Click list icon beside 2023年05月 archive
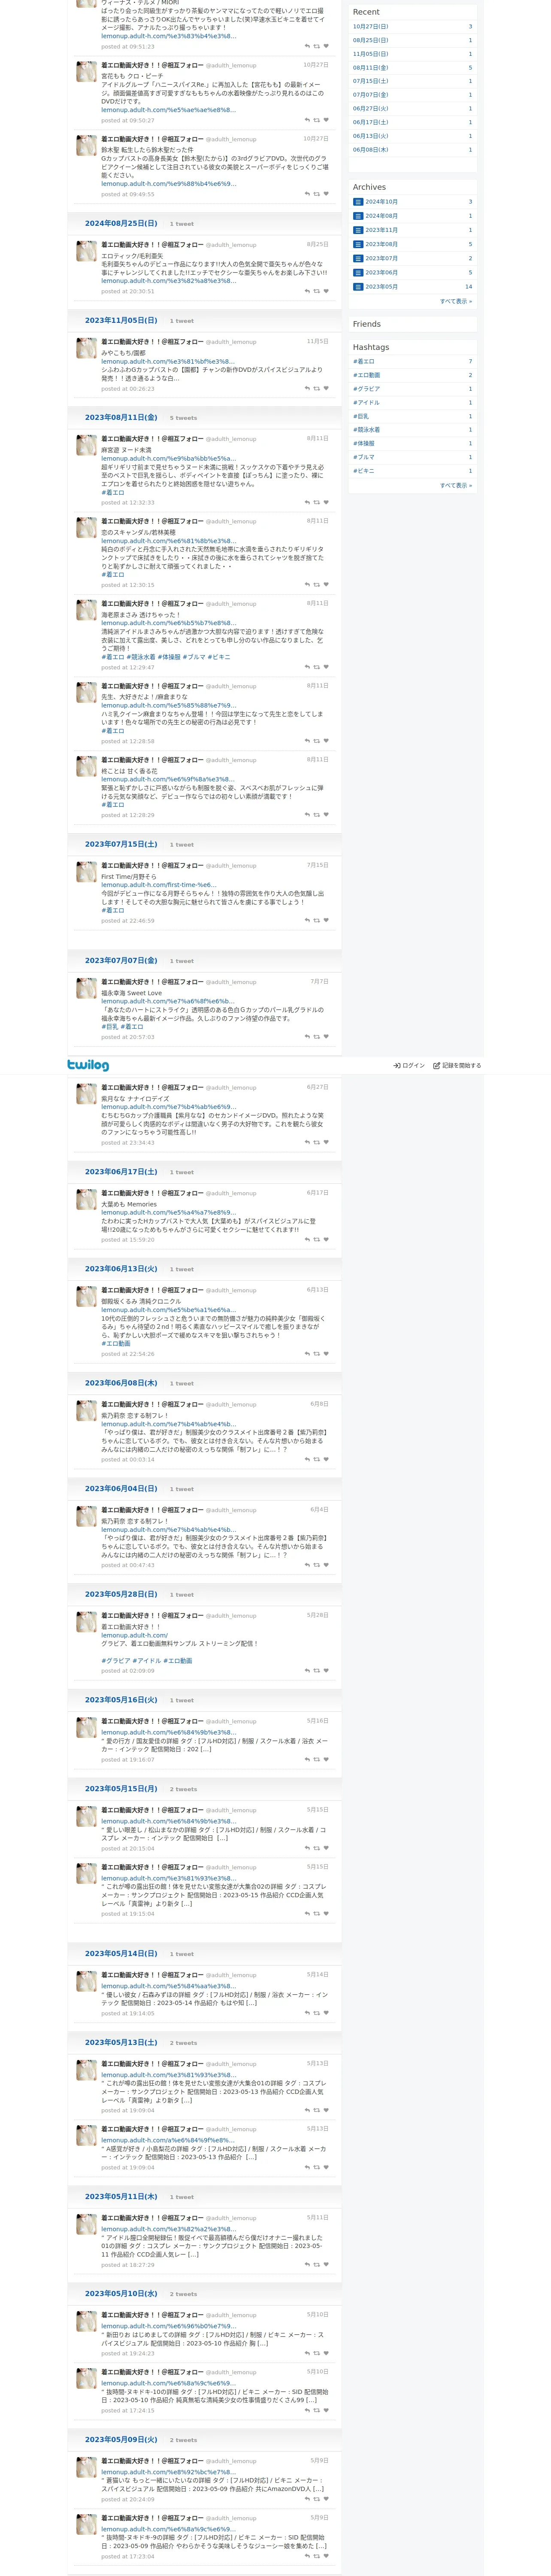 [x=358, y=287]
